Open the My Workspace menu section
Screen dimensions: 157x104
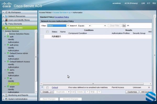click(x=20, y=12)
